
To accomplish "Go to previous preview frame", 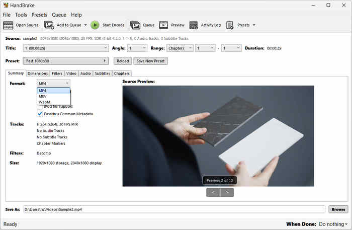I will [x=213, y=192].
